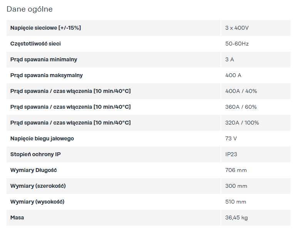Click the "510 mm" height value
The image size is (294, 241).
236,202
